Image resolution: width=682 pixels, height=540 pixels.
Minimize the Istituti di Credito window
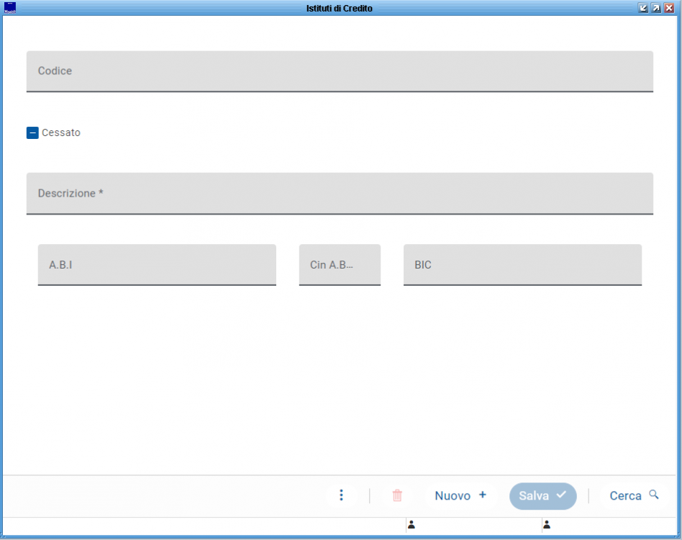click(643, 8)
